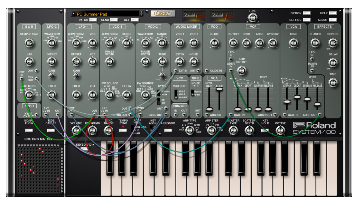Click the GET button
This screenshot has width=363, height=203.
pos(135,20)
